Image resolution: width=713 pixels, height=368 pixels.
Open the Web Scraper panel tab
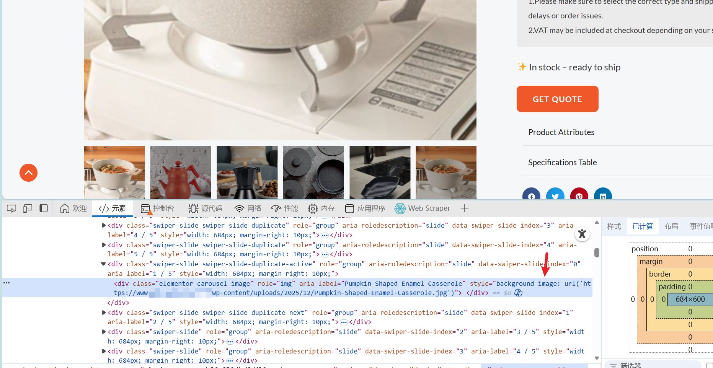(423, 208)
